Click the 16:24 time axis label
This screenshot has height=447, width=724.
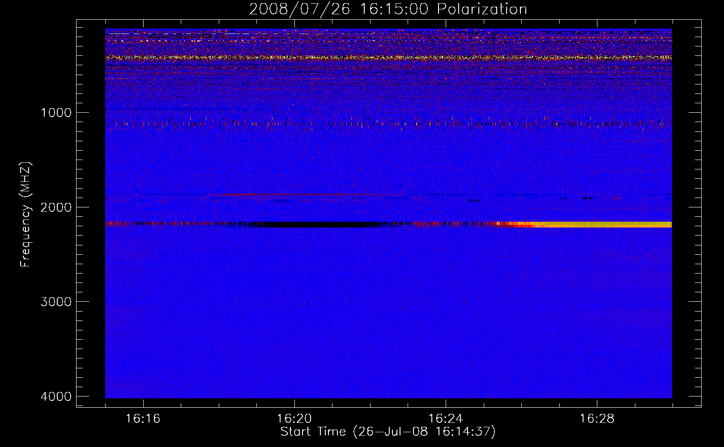coord(446,418)
